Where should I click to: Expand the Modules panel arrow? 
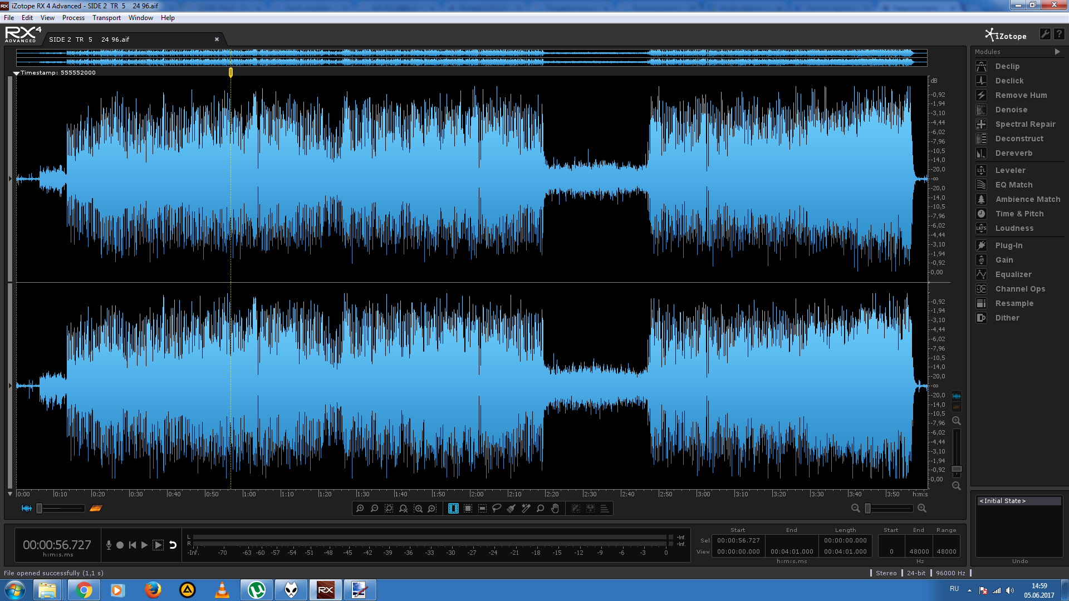[x=1057, y=52]
